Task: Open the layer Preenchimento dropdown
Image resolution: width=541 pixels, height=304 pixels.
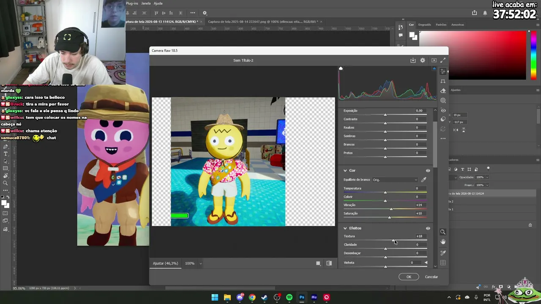Action: tap(487, 185)
